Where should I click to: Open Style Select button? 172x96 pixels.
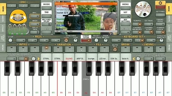[149, 59]
